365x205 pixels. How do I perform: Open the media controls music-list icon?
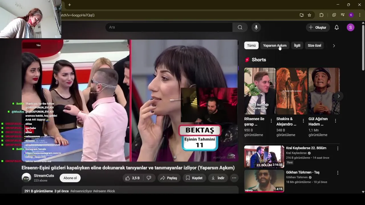[343, 15]
